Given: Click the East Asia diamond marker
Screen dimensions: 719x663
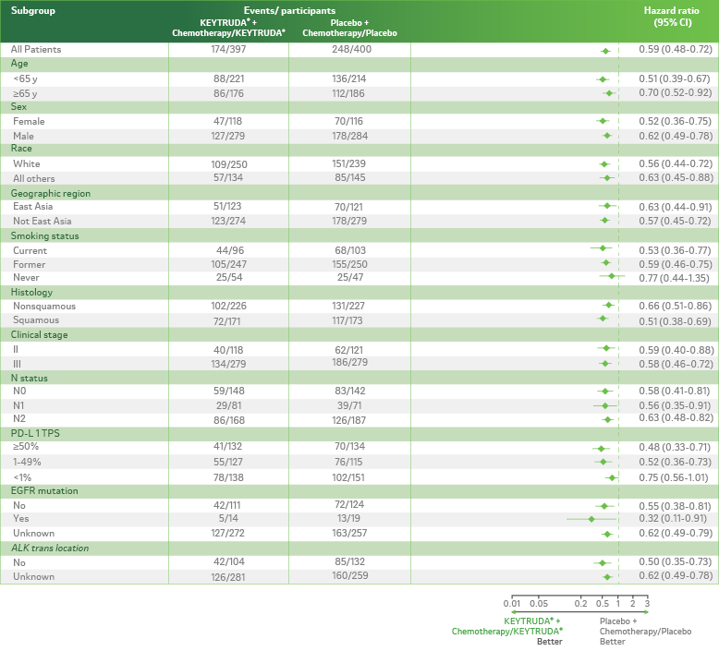Looking at the screenshot, I should click(x=607, y=207).
